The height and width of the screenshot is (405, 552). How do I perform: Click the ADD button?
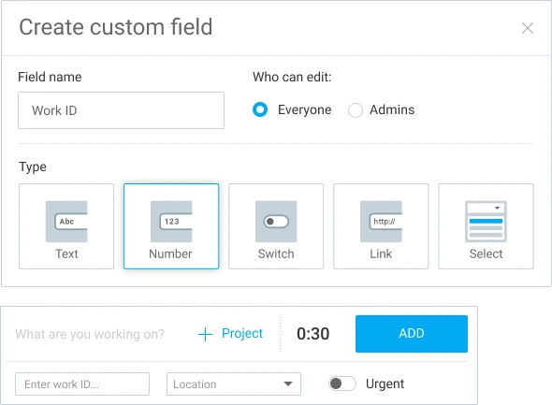click(412, 334)
